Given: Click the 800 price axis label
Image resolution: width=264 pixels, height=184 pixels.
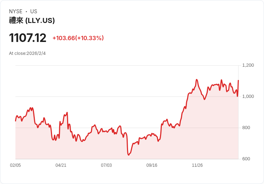Looking at the screenshot, I should tap(246, 128).
